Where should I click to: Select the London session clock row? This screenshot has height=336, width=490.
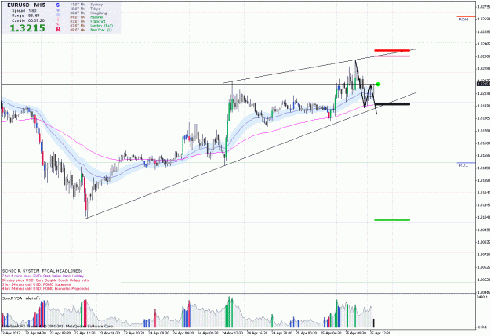click(91, 26)
